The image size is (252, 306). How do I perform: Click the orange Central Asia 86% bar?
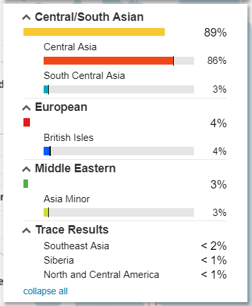pos(109,61)
